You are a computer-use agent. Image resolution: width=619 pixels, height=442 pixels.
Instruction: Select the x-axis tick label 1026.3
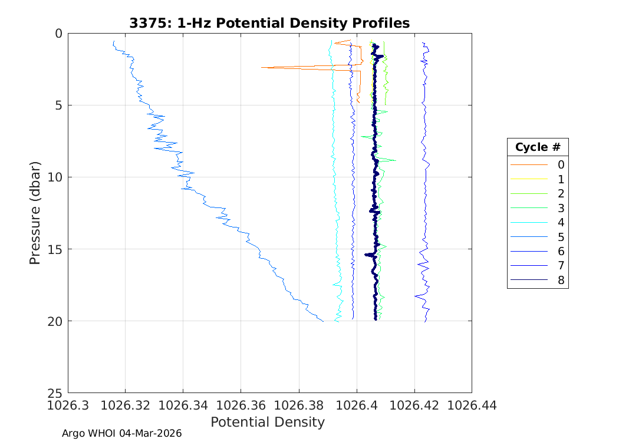(x=68, y=405)
